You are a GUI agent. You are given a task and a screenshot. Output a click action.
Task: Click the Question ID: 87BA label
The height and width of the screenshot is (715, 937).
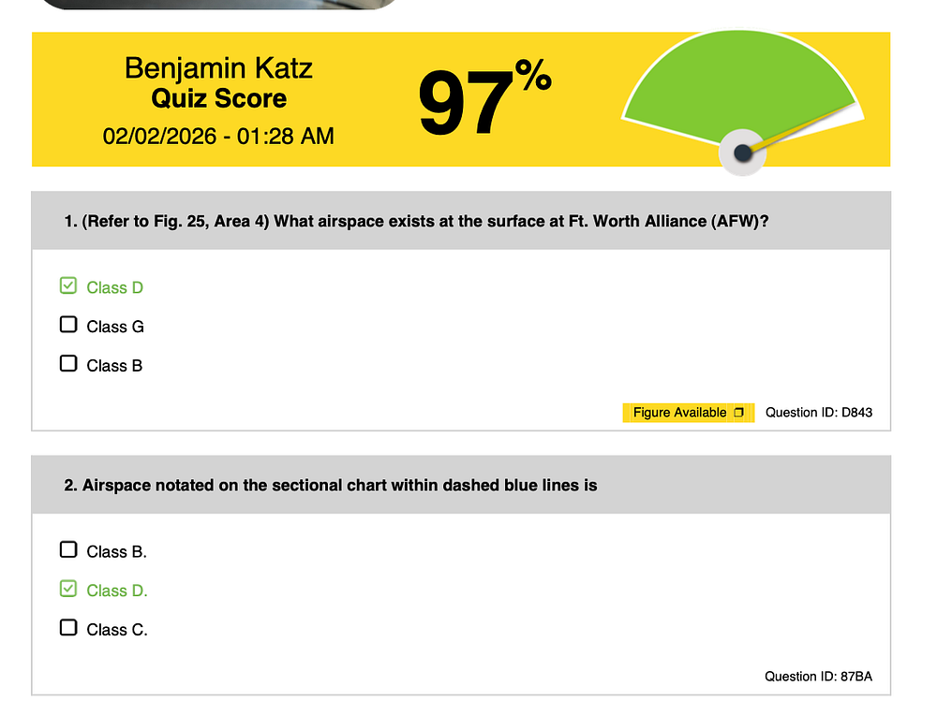818,677
